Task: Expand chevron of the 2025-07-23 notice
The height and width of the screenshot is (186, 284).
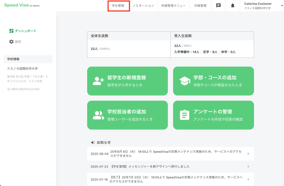Action: click(x=248, y=167)
